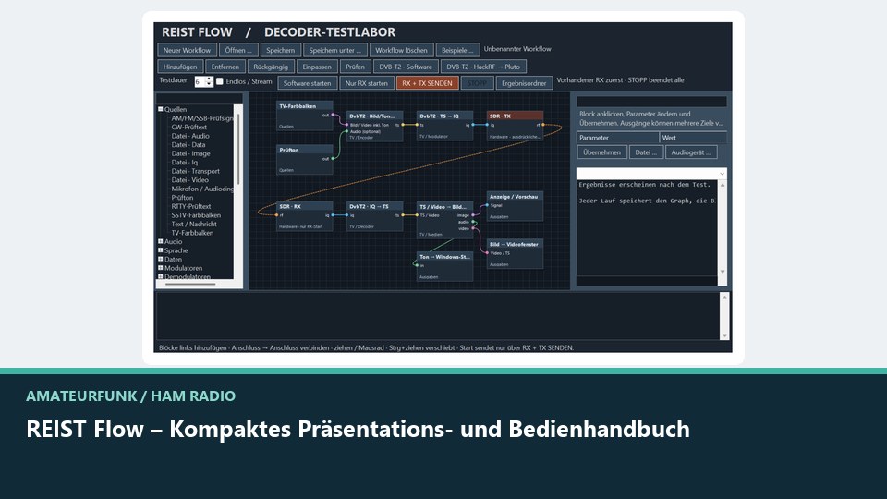The height and width of the screenshot is (499, 887).
Task: Load the DVB-T2 - Software preset
Action: click(x=406, y=67)
